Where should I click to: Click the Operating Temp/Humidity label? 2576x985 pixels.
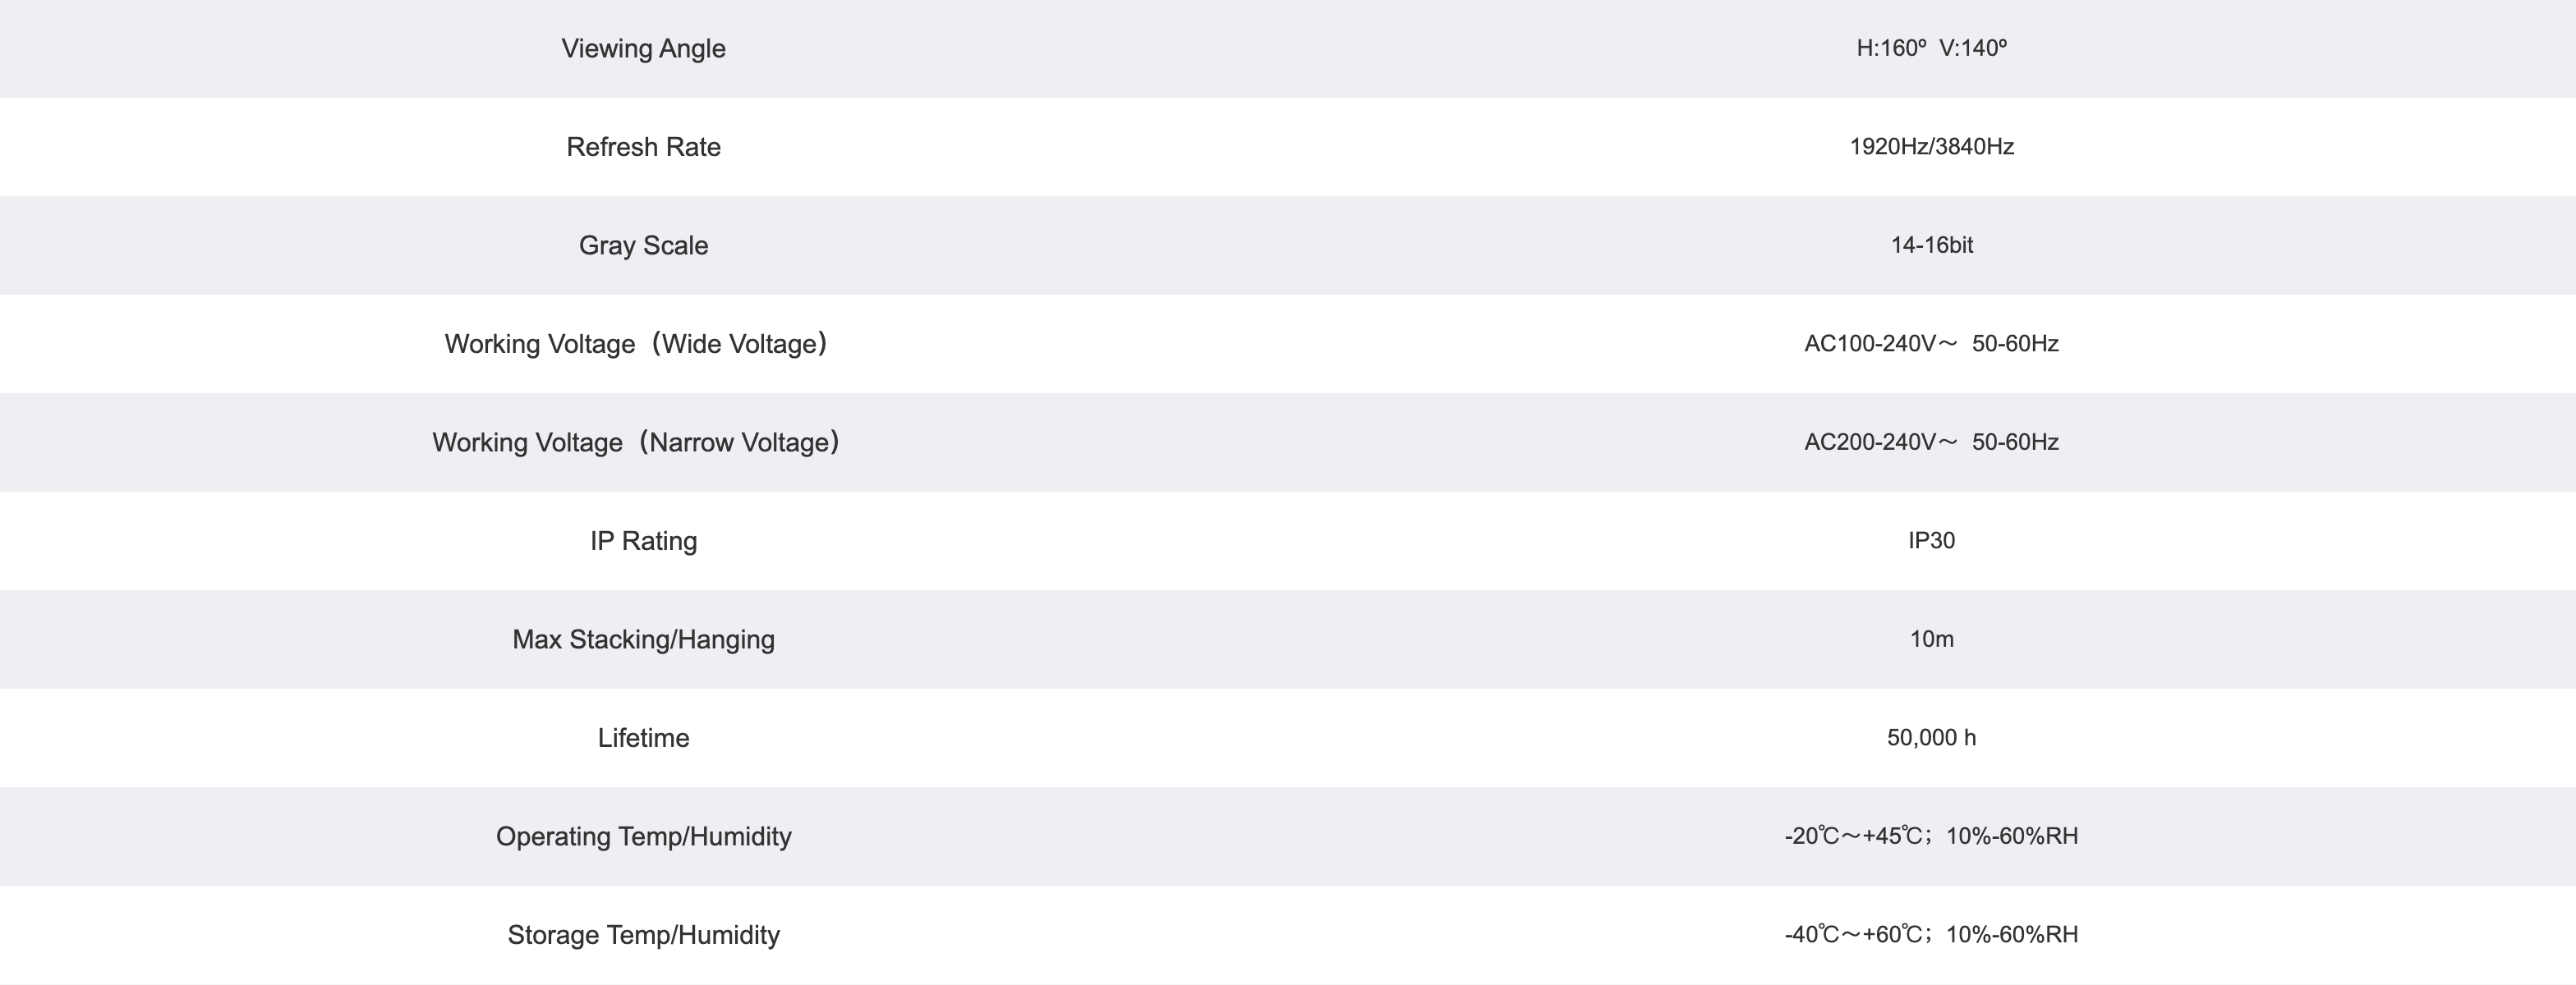[x=643, y=836]
